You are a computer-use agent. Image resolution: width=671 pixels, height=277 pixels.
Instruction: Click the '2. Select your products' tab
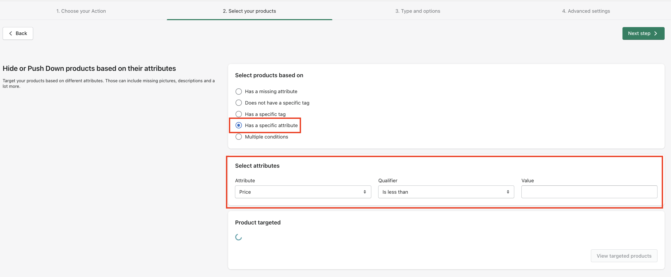tap(249, 11)
